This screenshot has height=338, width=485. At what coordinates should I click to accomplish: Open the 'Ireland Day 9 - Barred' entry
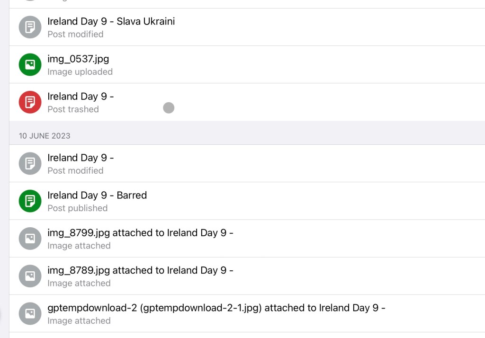(97, 195)
